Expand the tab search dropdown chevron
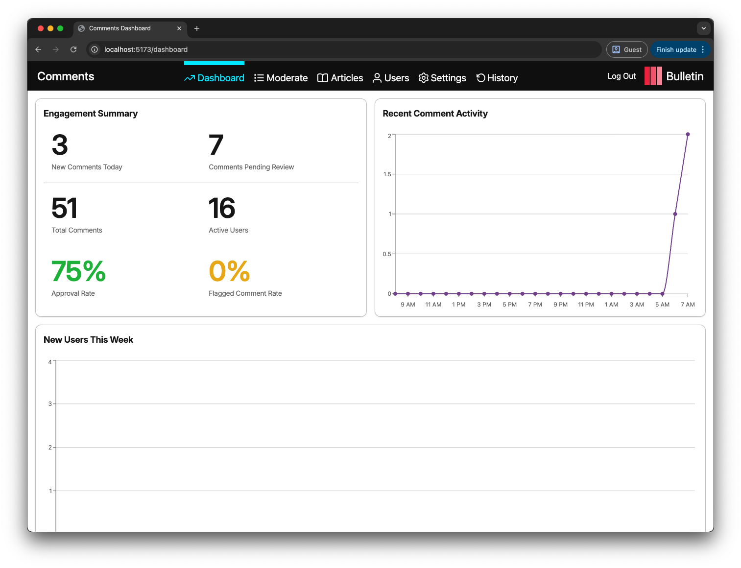Screen dimensions: 741x568 point(703,28)
